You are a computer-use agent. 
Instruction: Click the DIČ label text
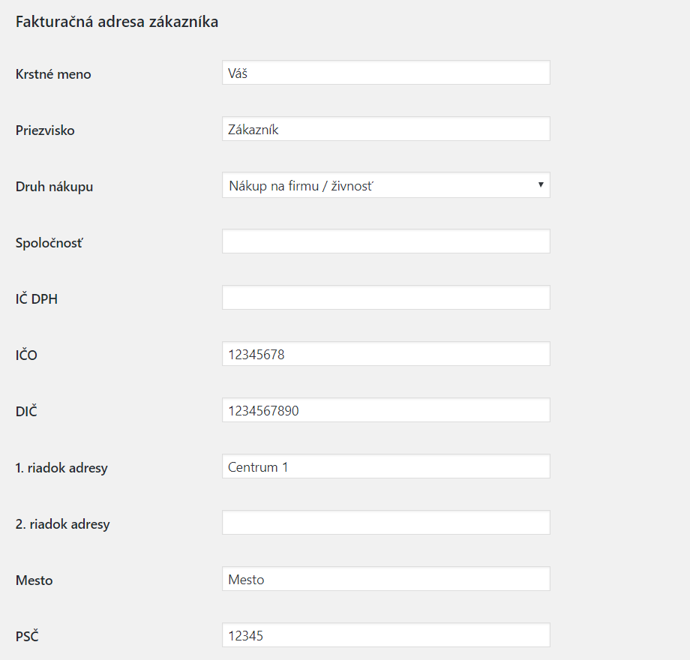[x=27, y=412]
